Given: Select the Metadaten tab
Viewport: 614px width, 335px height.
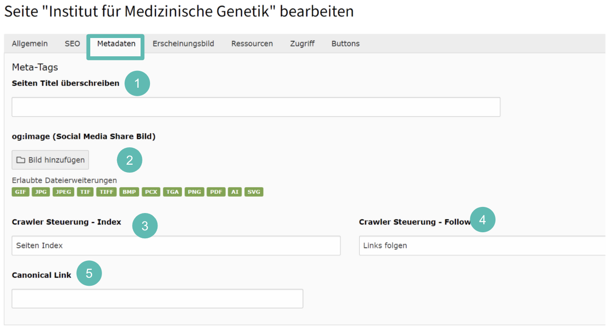Looking at the screenshot, I should click(x=116, y=44).
